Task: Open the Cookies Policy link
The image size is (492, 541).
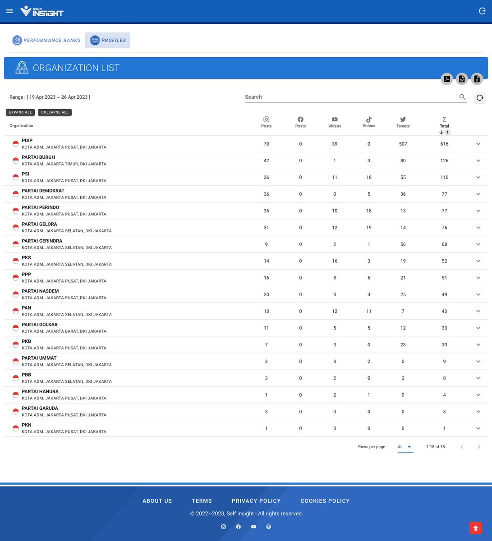Action: [x=325, y=501]
